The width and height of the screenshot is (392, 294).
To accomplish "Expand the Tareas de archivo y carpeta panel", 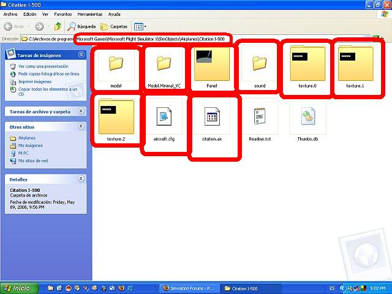I will pyautogui.click(x=82, y=111).
